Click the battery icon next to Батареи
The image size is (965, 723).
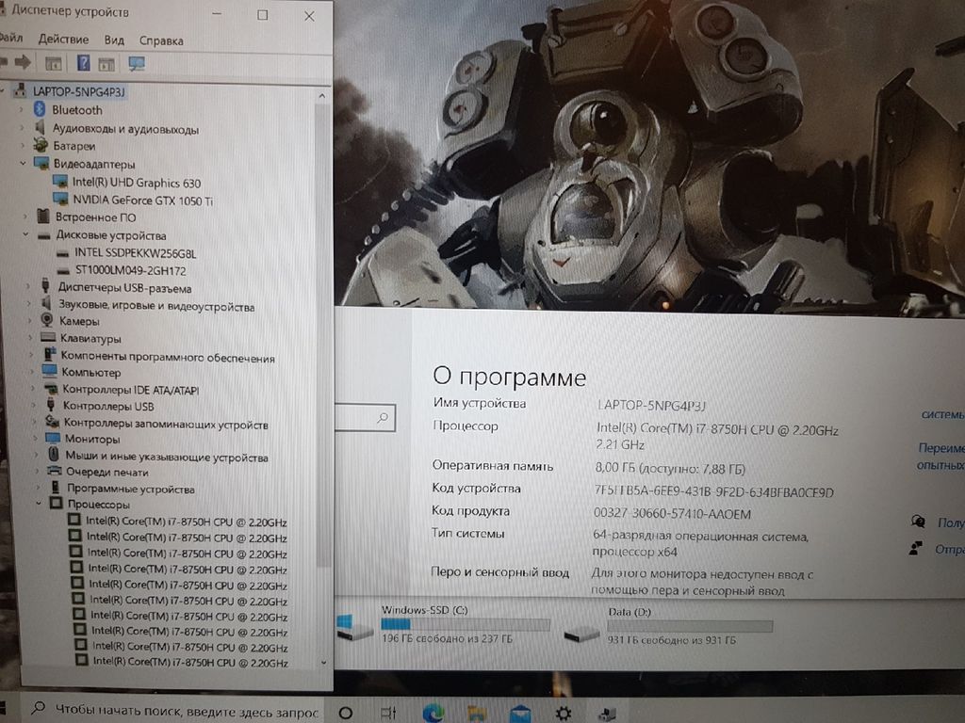[41, 145]
